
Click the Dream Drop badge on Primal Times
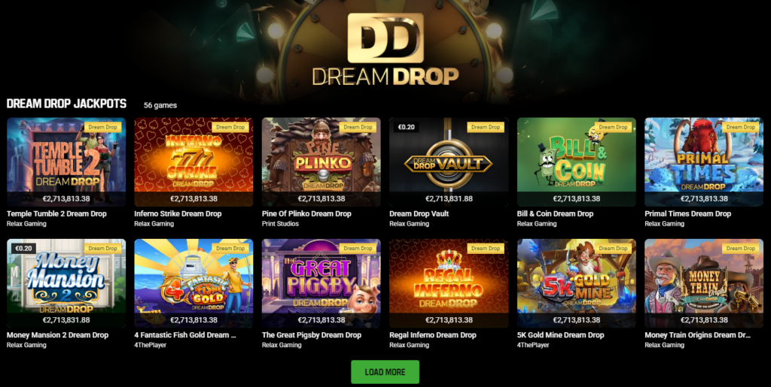click(x=741, y=127)
